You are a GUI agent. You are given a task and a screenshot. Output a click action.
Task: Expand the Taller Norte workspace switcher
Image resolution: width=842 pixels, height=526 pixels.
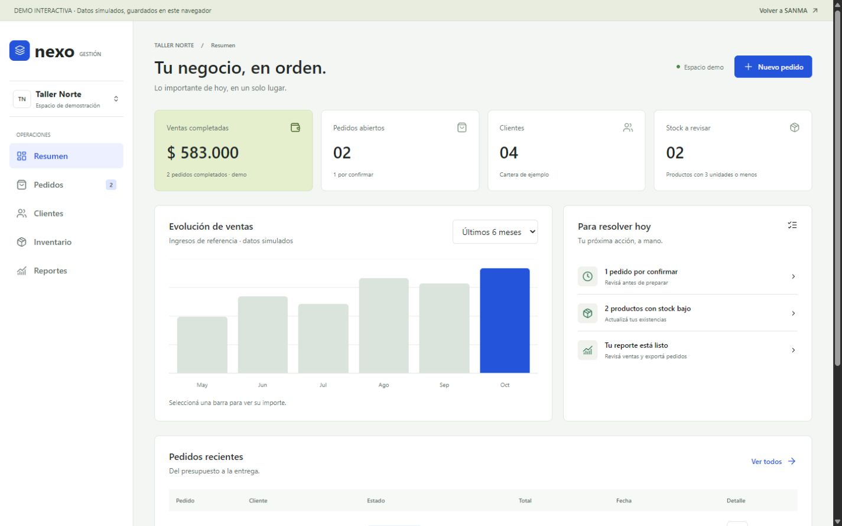click(x=66, y=99)
